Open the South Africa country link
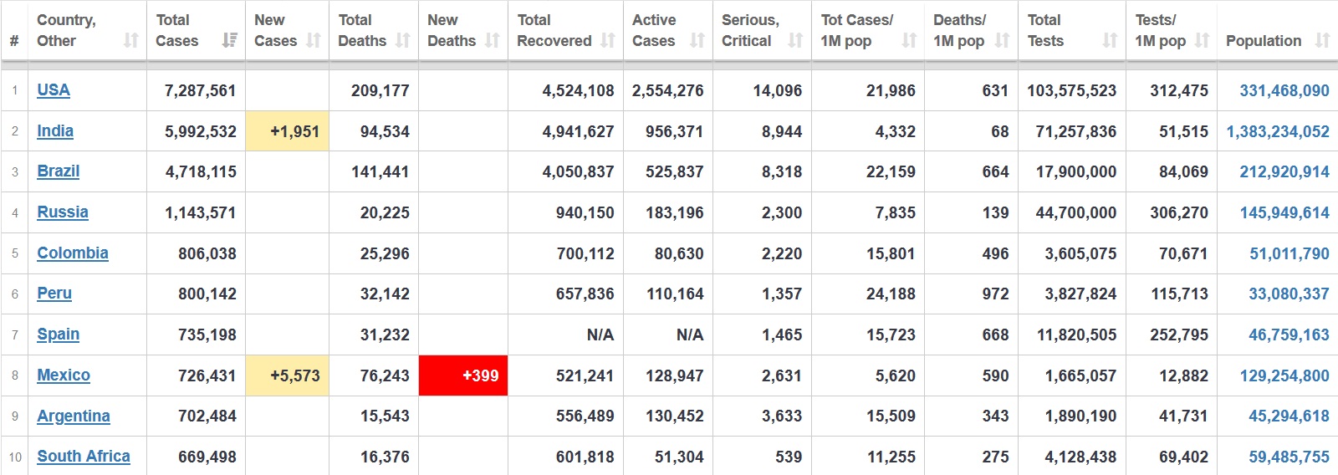 pyautogui.click(x=84, y=457)
